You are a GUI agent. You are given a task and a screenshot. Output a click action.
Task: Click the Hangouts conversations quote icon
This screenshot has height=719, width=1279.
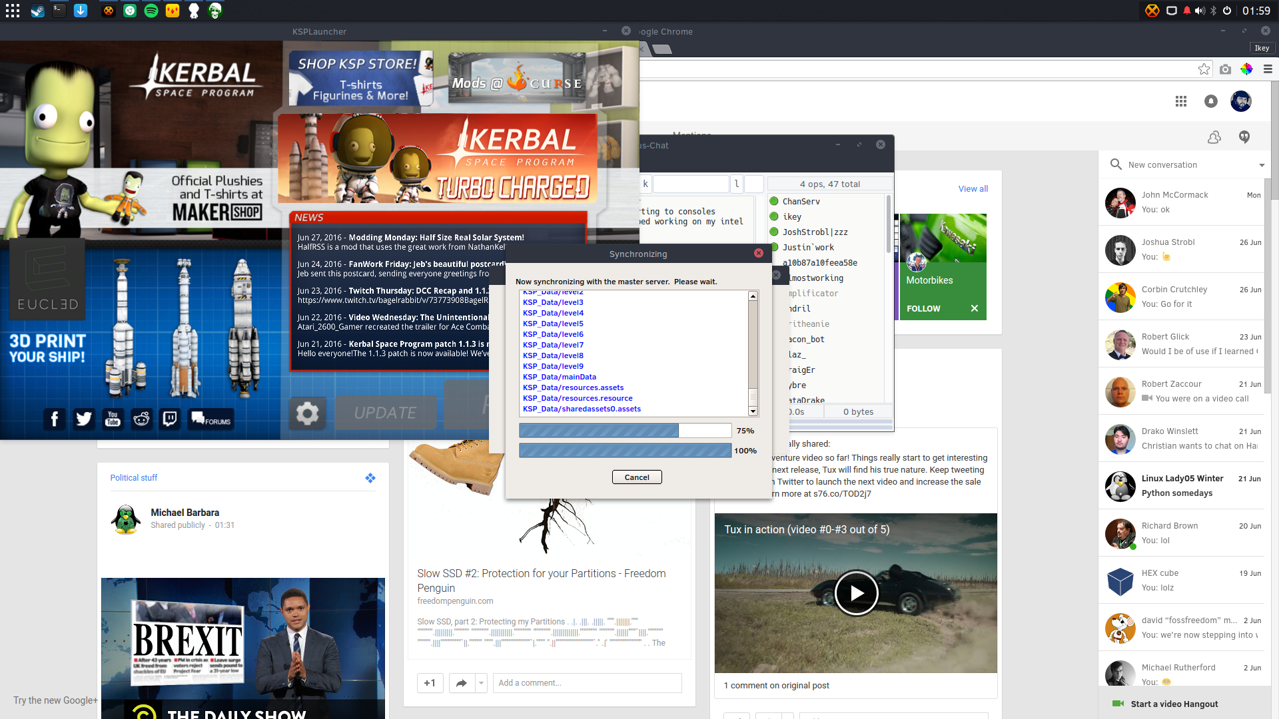[x=1244, y=137]
